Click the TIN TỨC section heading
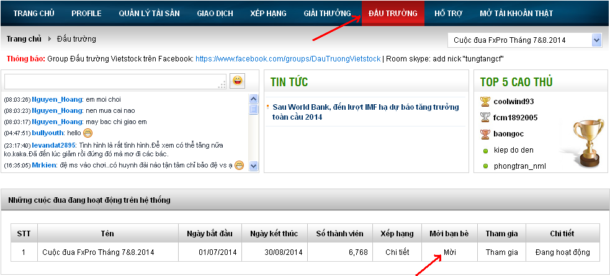 point(289,82)
